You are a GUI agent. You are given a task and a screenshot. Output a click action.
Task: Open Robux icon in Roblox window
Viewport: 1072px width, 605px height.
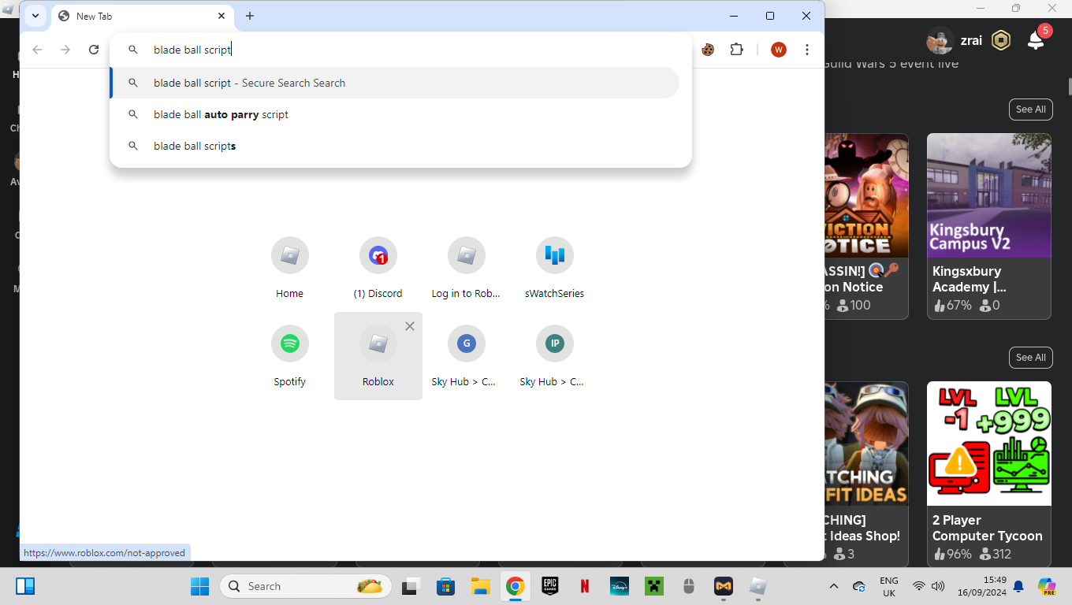[x=1001, y=40]
